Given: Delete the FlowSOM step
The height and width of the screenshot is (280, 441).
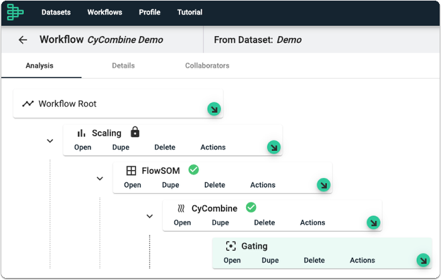Looking at the screenshot, I should [214, 185].
